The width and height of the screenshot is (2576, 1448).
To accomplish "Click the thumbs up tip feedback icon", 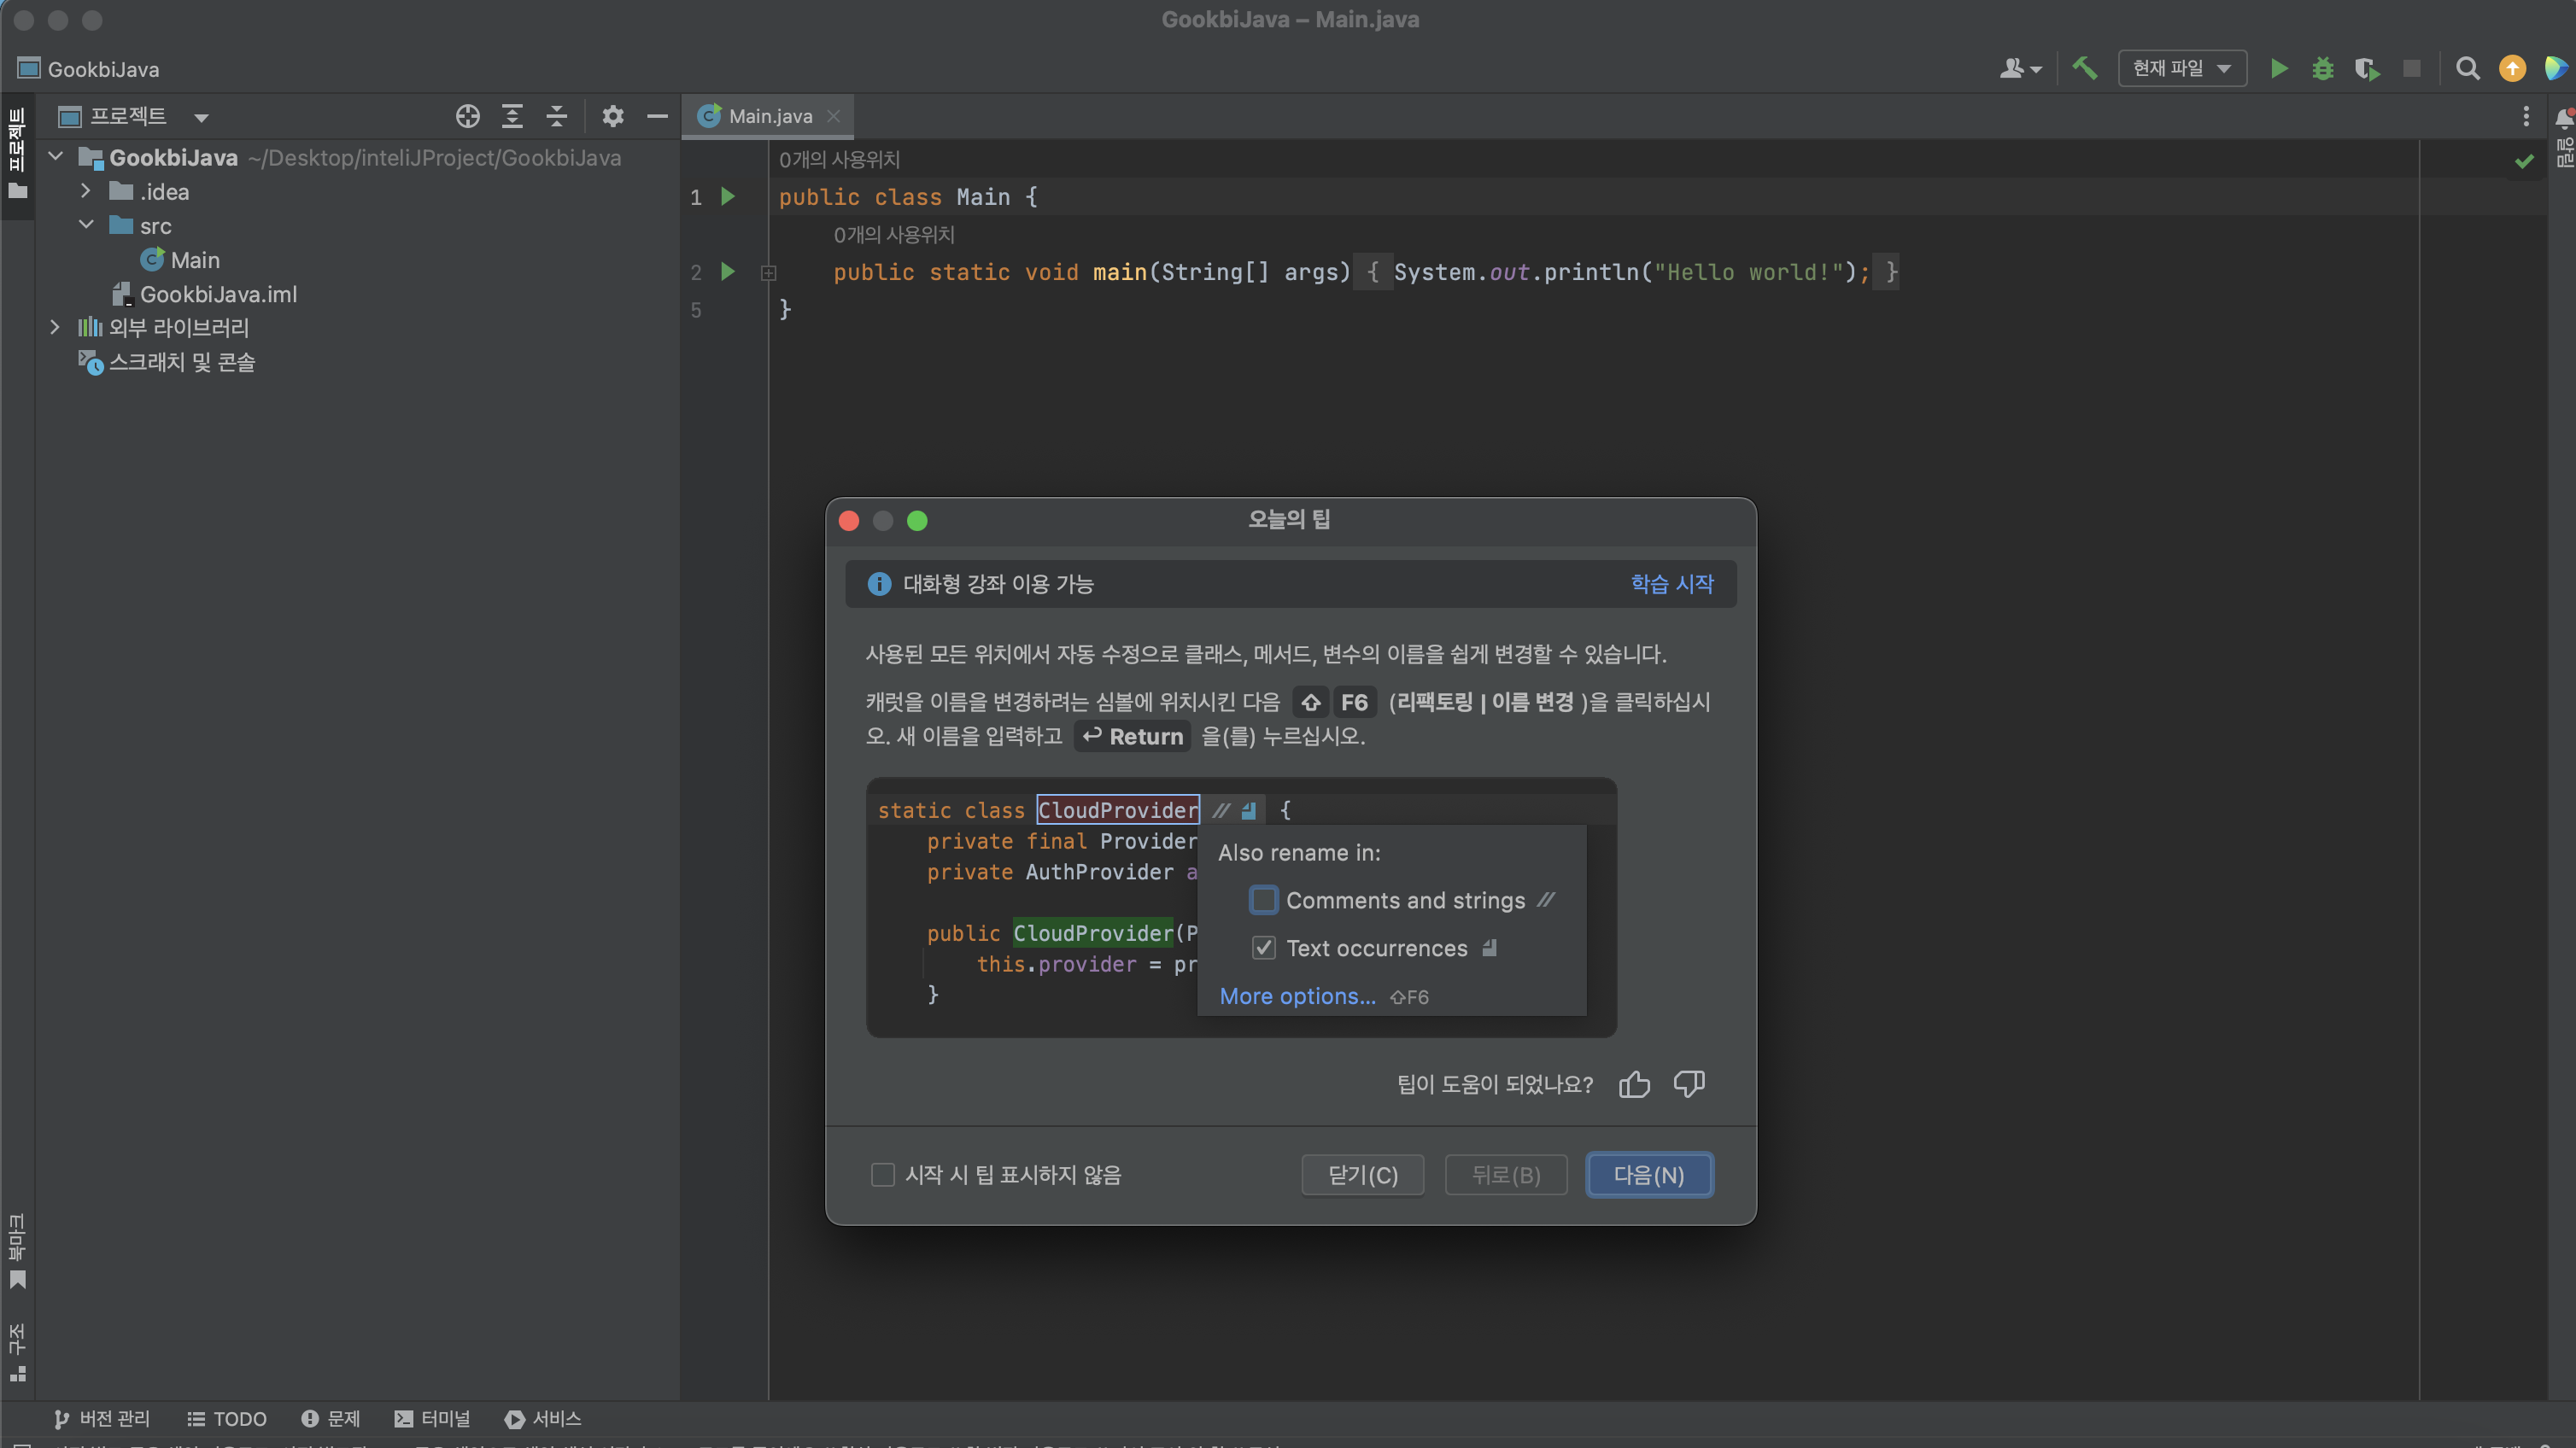I will pyautogui.click(x=1634, y=1084).
